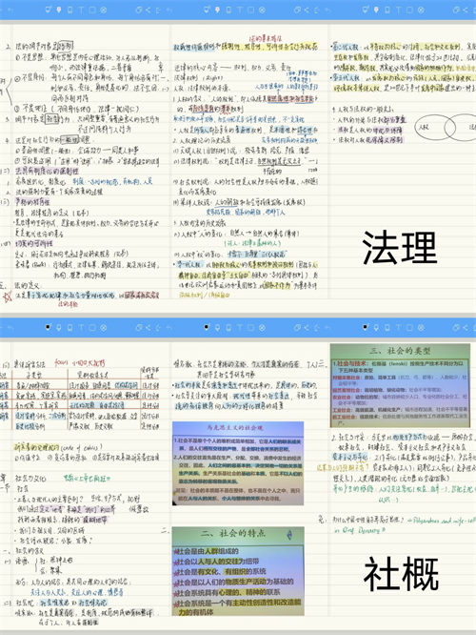The image size is (476, 635).
Task: Select the shape tool in bottom-middle note toolbar
Action: [x=250, y=327]
